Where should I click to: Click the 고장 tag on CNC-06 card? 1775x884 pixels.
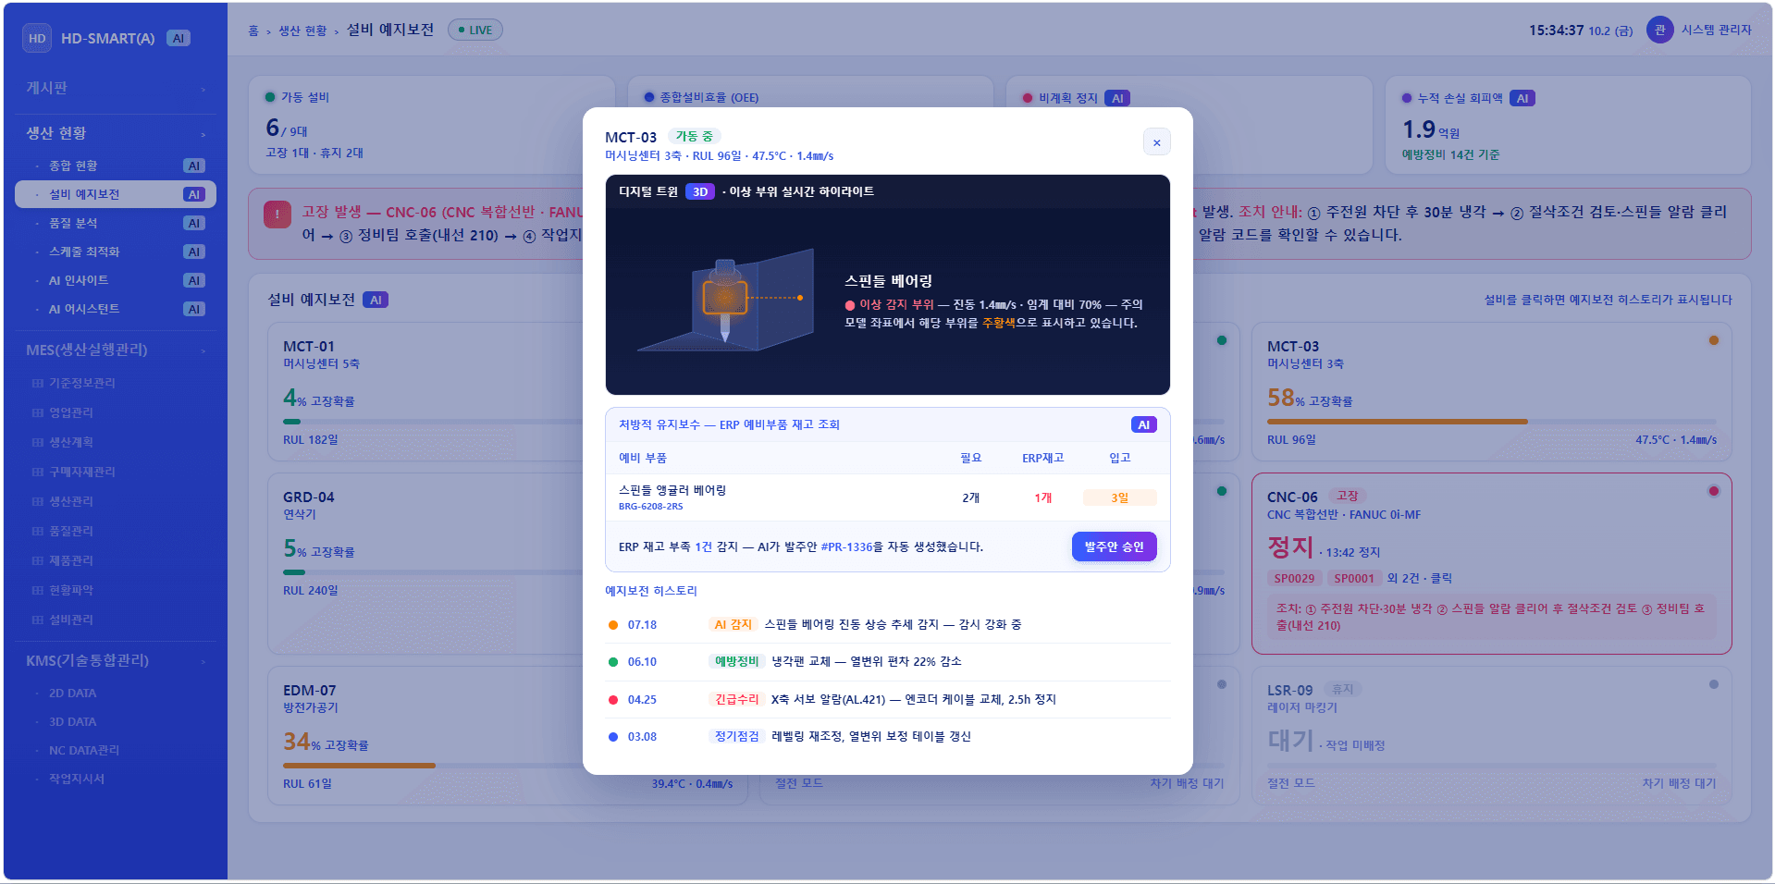[1348, 496]
